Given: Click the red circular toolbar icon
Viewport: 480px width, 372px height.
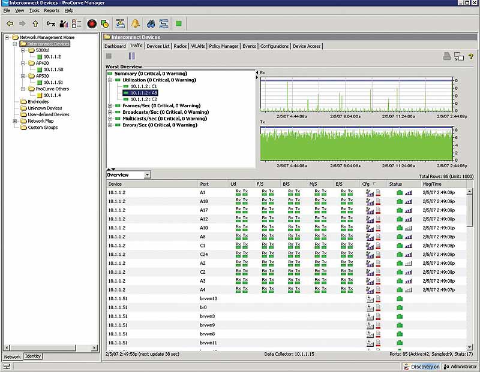Looking at the screenshot, I should pos(91,24).
